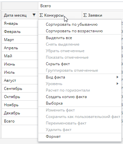Image resolution: width=123 pixels, height=144 pixels.
Task: Open Формат from the context menu
Action: (x=80, y=137)
